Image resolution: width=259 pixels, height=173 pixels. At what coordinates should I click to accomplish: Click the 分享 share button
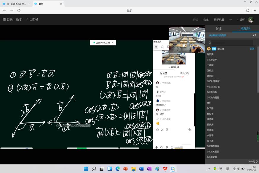pyautogui.click(x=206, y=20)
